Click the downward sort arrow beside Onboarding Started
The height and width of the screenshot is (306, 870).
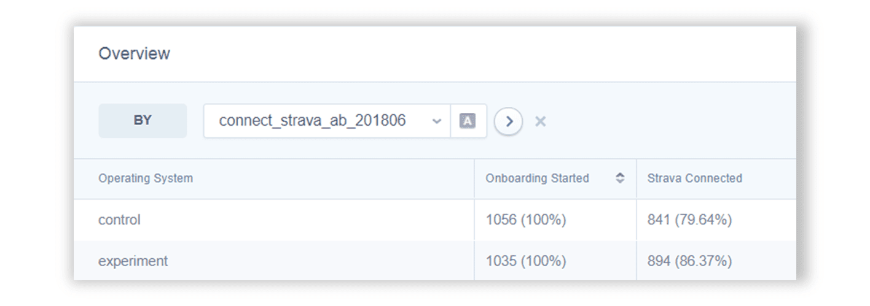point(620,182)
